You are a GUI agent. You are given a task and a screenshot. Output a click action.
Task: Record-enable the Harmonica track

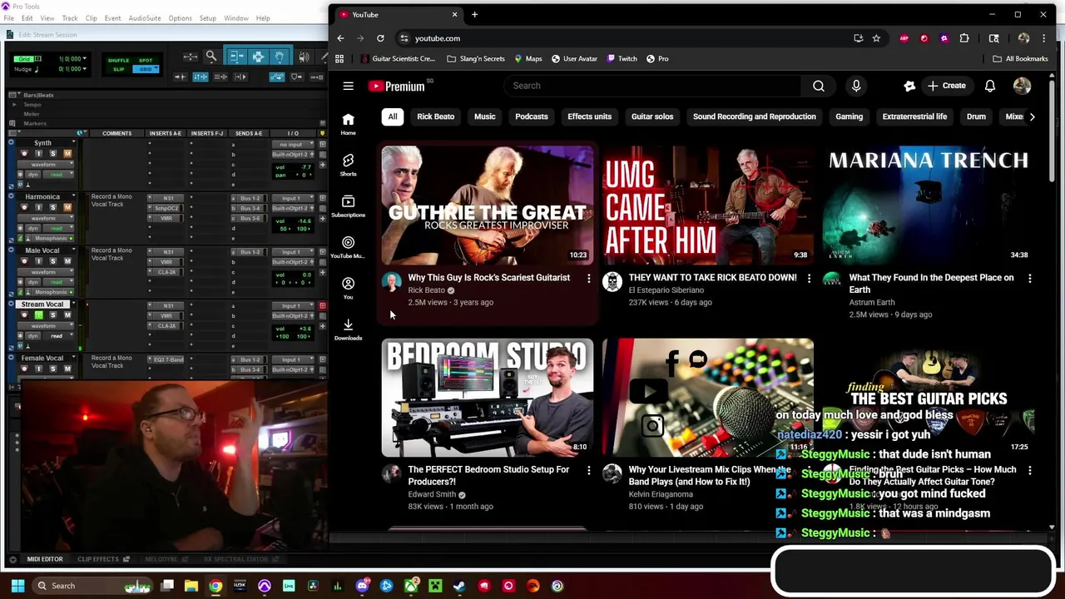click(24, 208)
